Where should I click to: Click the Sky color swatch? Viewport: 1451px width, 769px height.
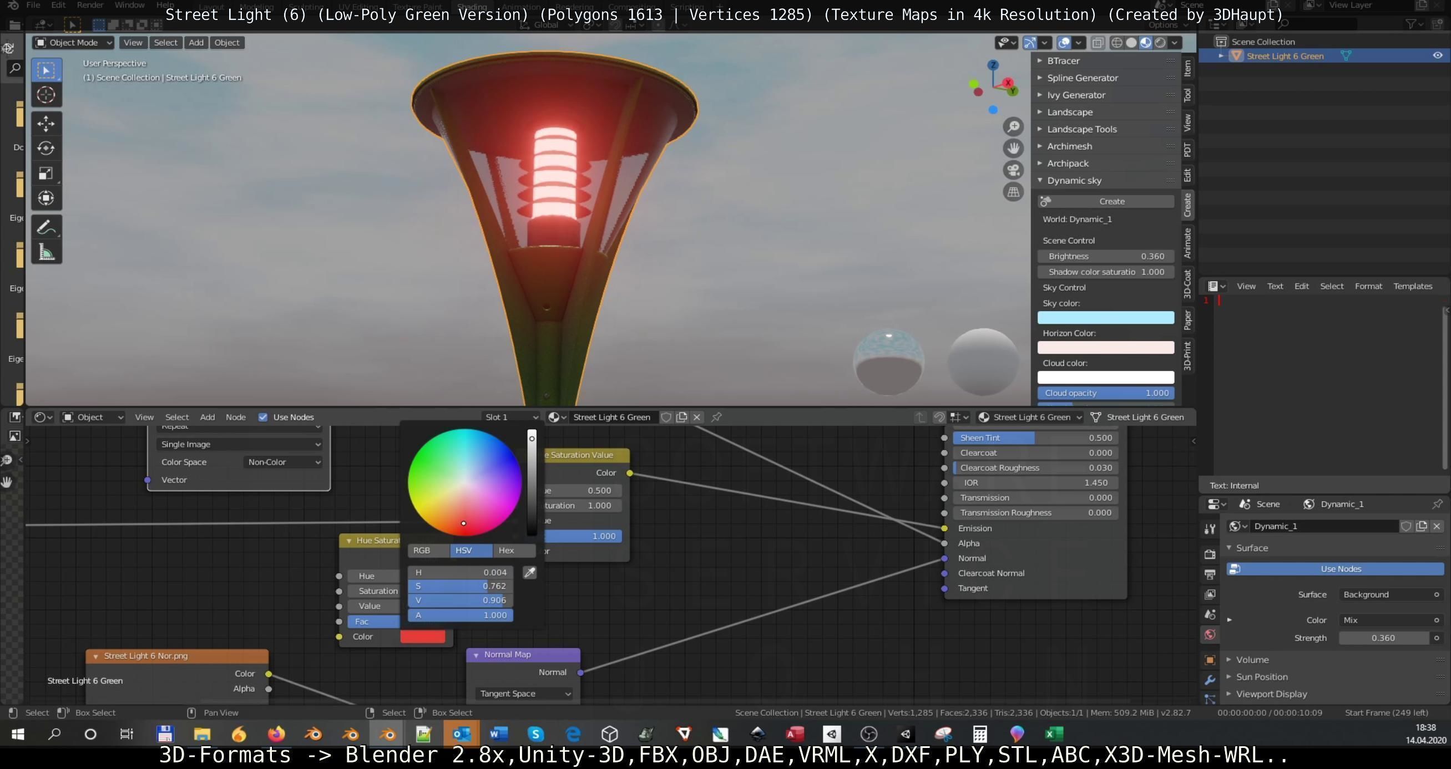point(1105,318)
